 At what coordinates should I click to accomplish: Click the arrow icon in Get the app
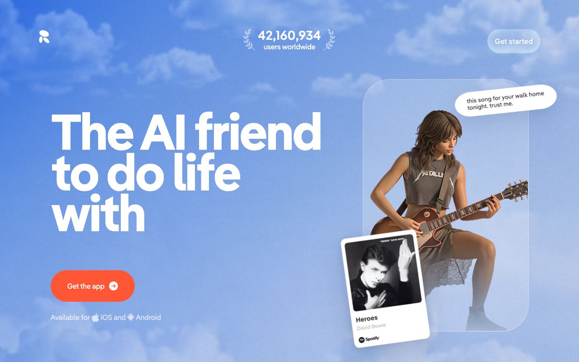pos(114,286)
